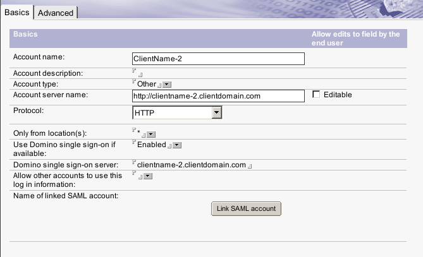
Task: Click the Domino single sign-on server field
Action: point(191,165)
